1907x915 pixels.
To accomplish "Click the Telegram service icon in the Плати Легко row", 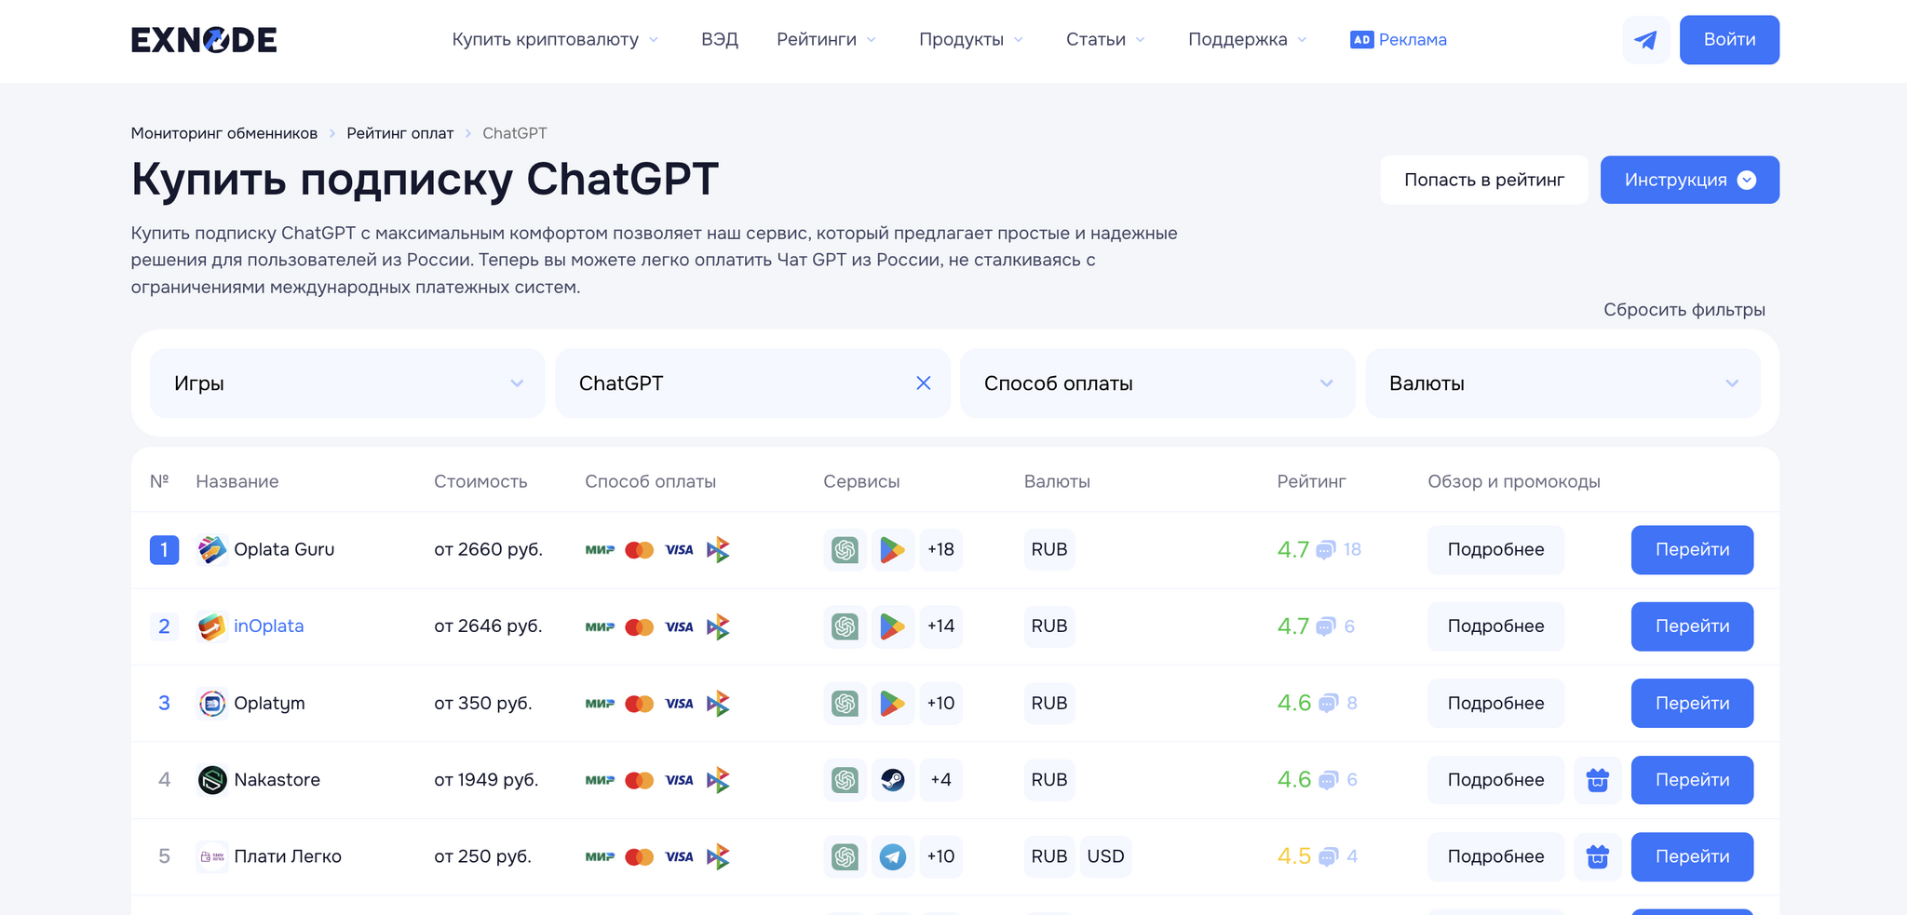I will click(x=892, y=856).
